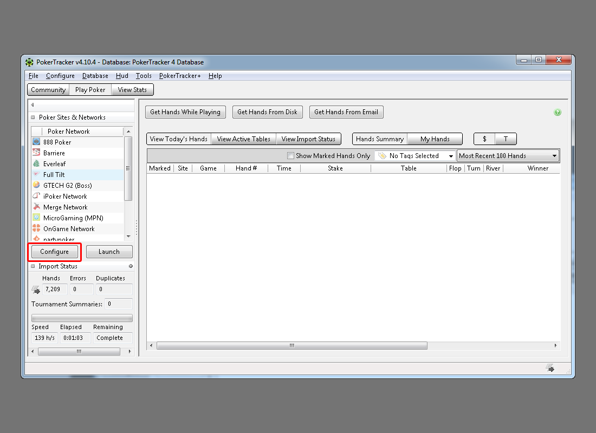Click Get Hands From Disk button
This screenshot has width=596, height=433.
(x=267, y=112)
